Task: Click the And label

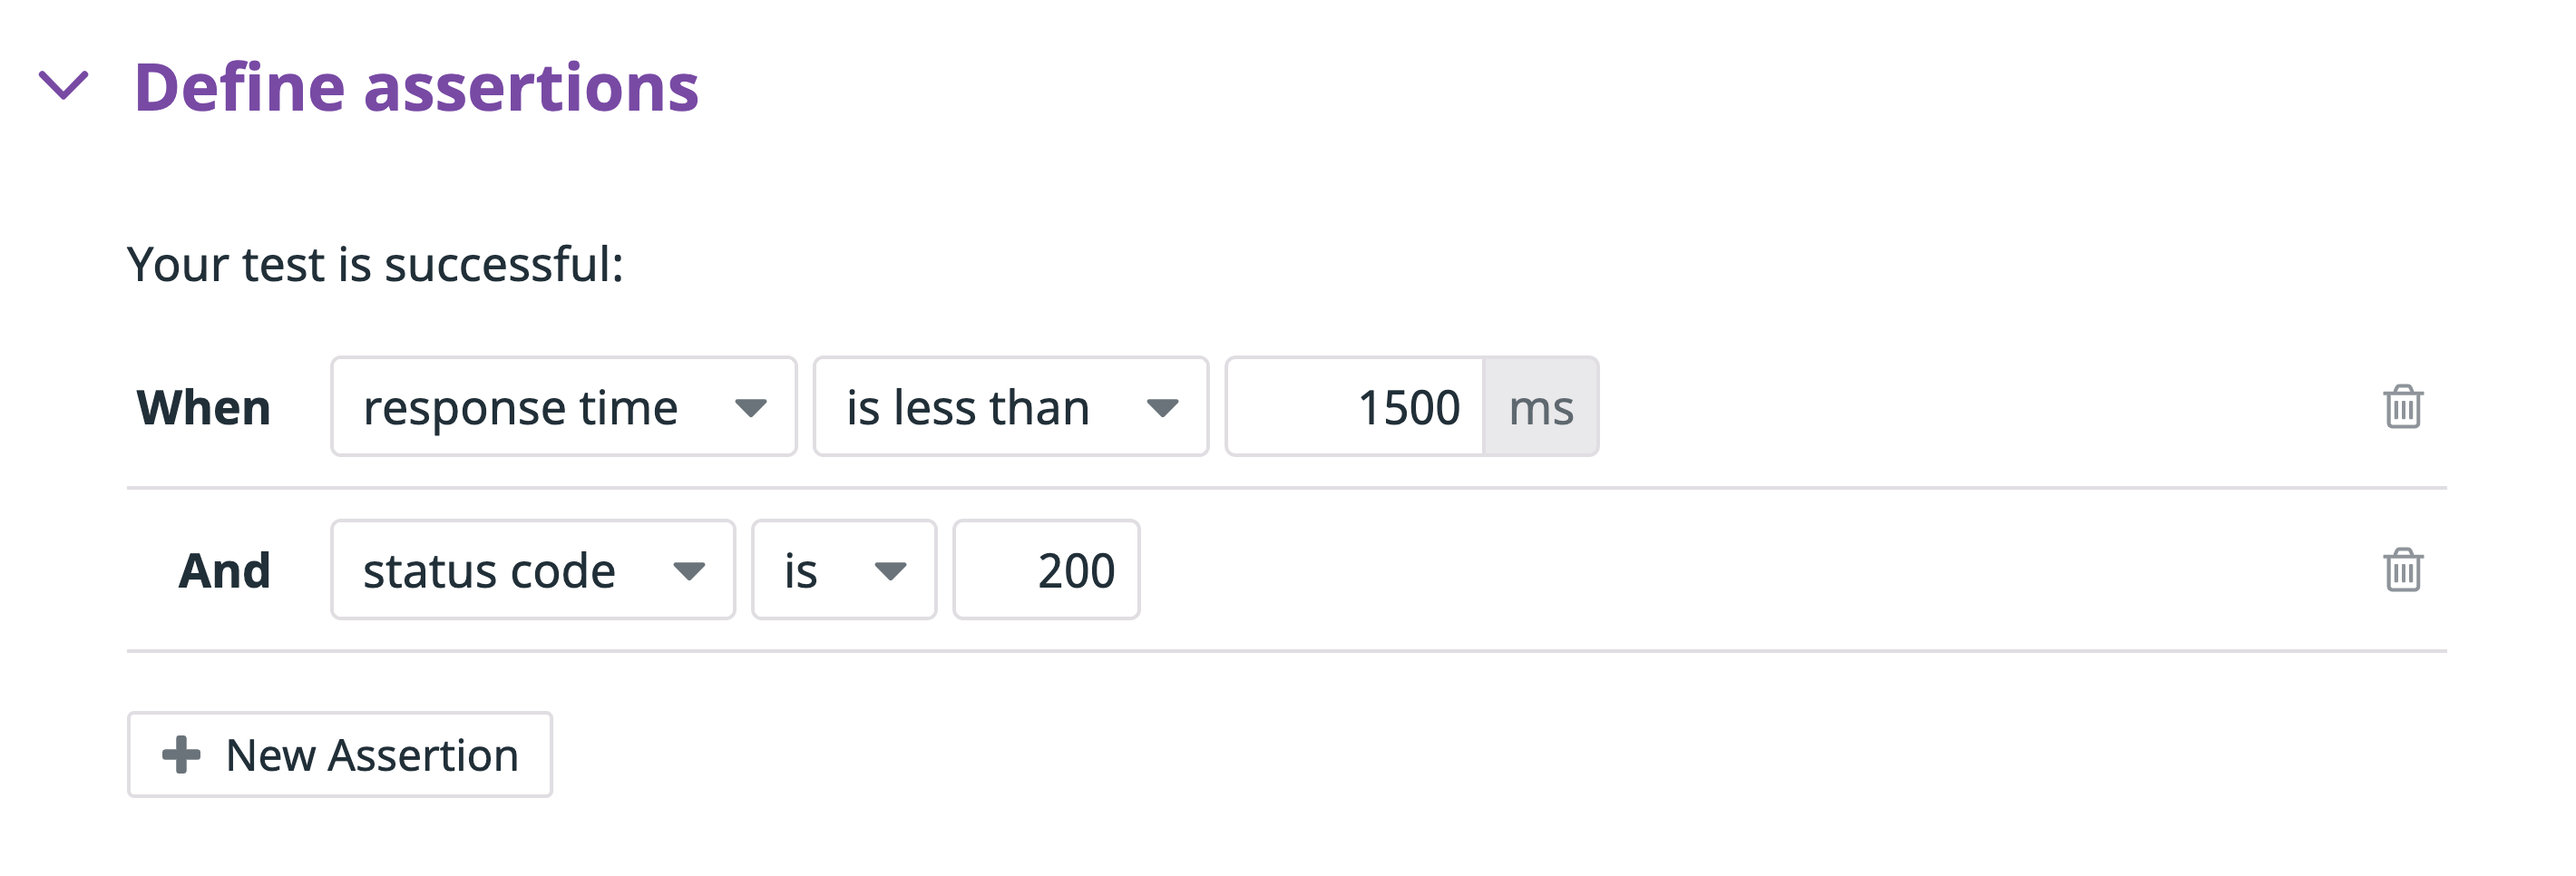Action: pos(224,571)
